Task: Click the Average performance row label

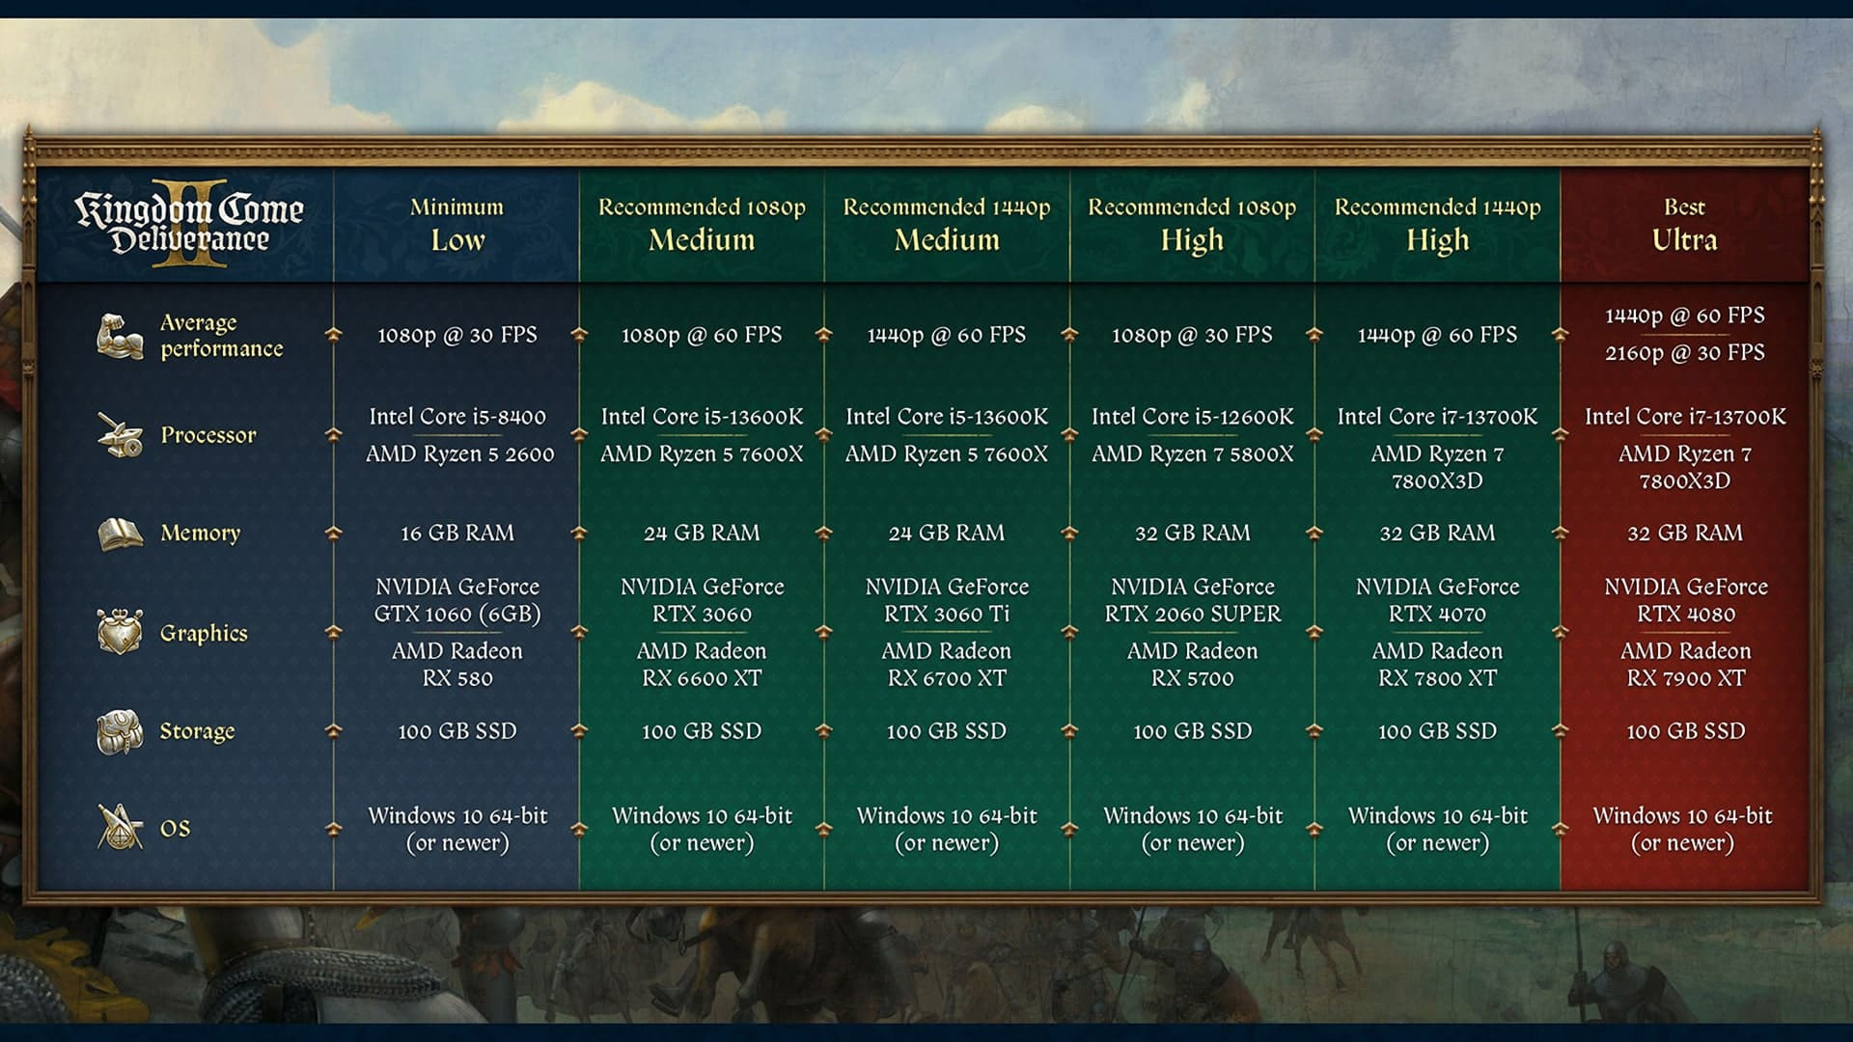Action: (221, 336)
